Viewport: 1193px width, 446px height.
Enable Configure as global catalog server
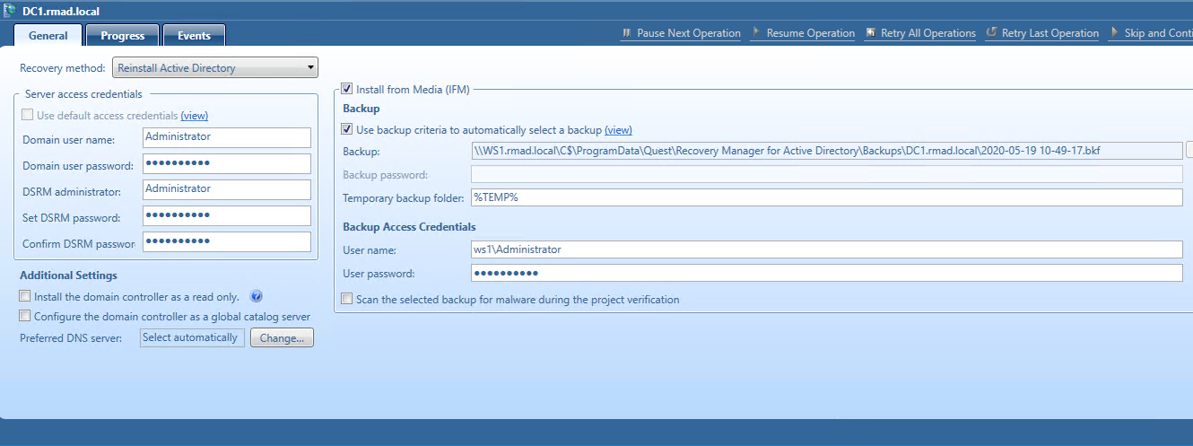(x=25, y=317)
